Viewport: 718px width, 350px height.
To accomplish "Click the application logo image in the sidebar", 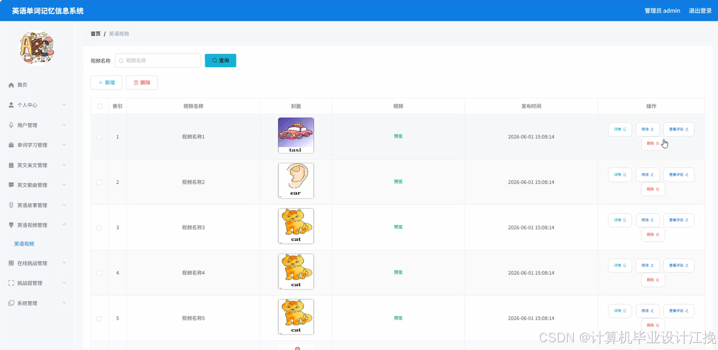I will tap(37, 47).
